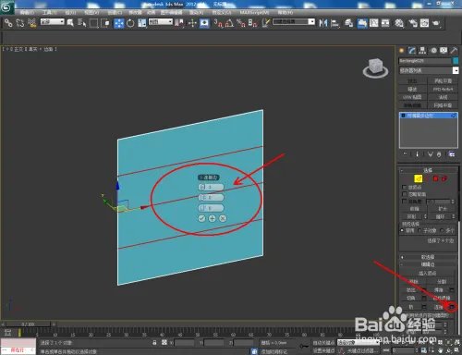
Task: Toggle the Graphite Modeling ribbon icon
Action: tap(362, 23)
